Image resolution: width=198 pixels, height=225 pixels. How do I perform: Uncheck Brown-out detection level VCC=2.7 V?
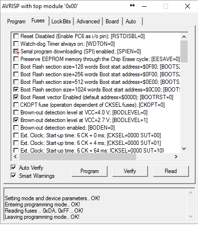[16, 120]
